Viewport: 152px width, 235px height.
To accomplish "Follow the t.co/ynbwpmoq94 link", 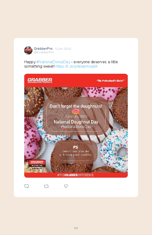I will click(x=76, y=66).
